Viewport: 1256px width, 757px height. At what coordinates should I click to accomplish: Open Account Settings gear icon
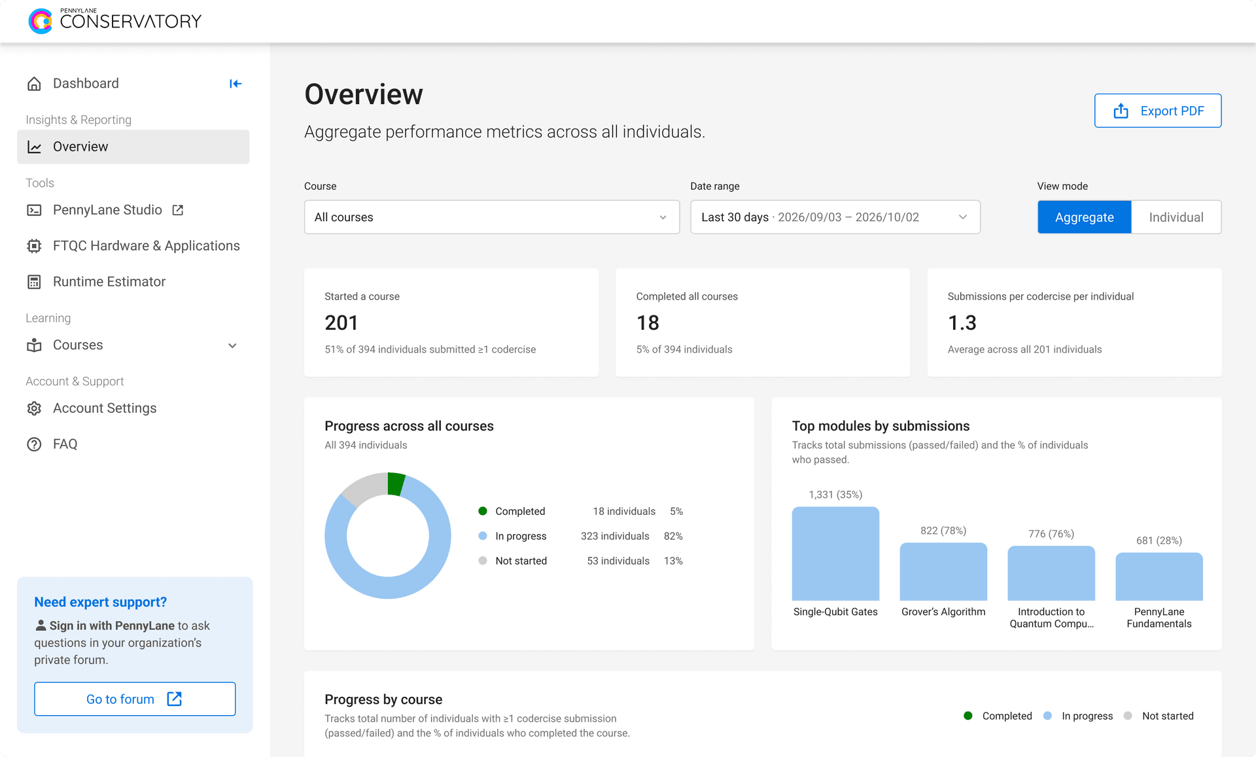point(34,408)
